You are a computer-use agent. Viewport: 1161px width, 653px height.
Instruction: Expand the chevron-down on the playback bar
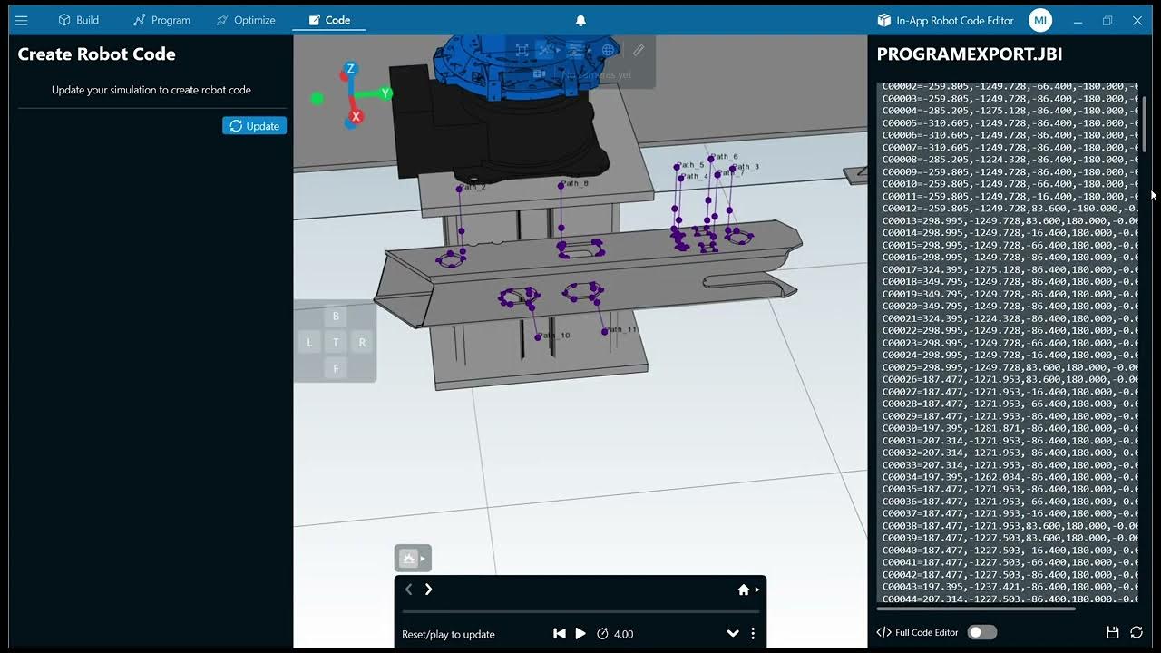point(734,633)
